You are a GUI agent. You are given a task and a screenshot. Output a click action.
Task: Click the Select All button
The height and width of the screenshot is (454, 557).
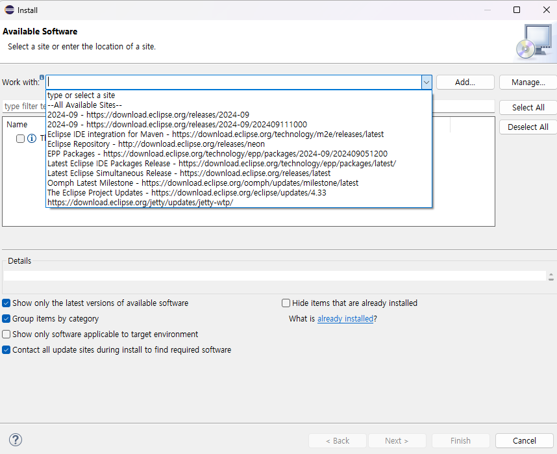(x=528, y=107)
